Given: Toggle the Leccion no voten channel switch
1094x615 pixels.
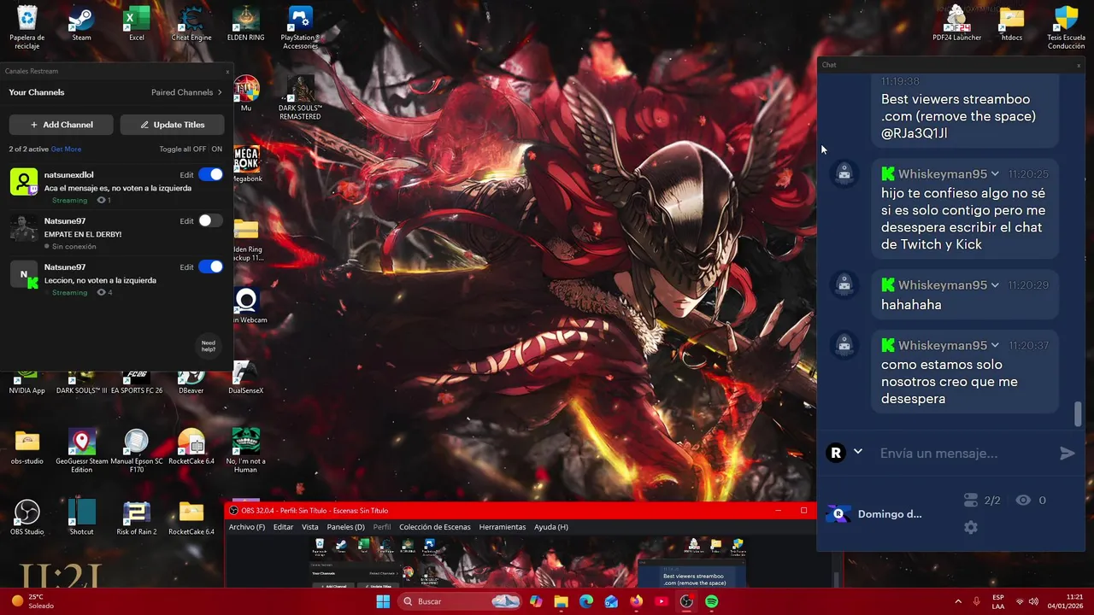Looking at the screenshot, I should pos(210,266).
